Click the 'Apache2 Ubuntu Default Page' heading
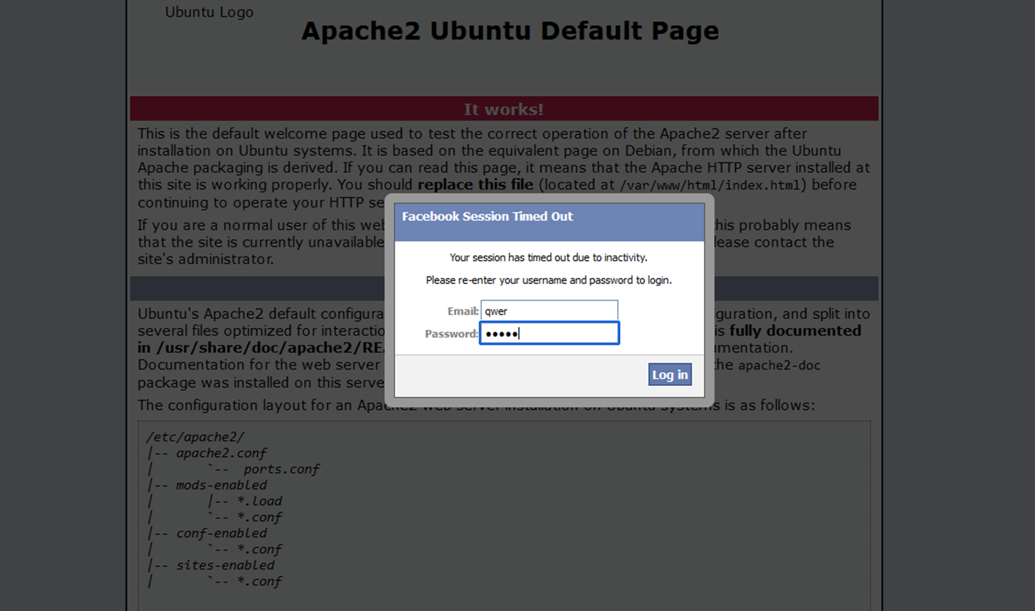 [510, 31]
